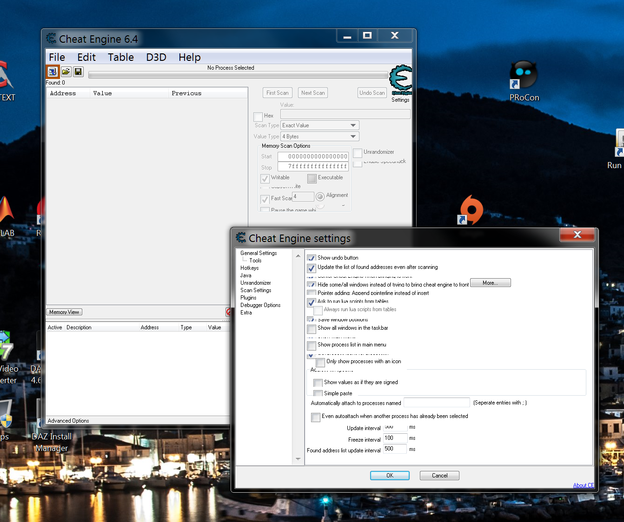Click Advanced Options in the main window
Screen dimensions: 624x522
pyautogui.click(x=68, y=421)
